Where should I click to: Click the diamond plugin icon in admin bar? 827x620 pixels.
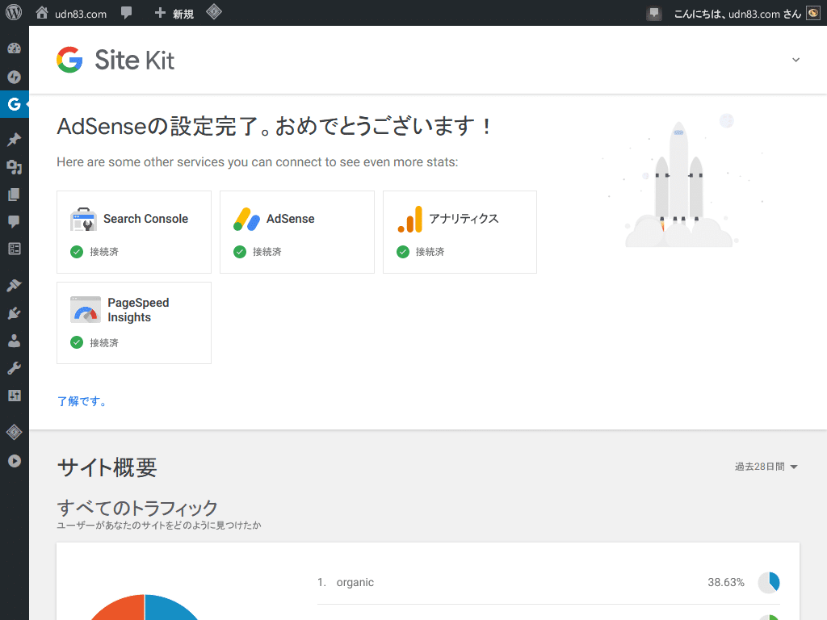[213, 11]
